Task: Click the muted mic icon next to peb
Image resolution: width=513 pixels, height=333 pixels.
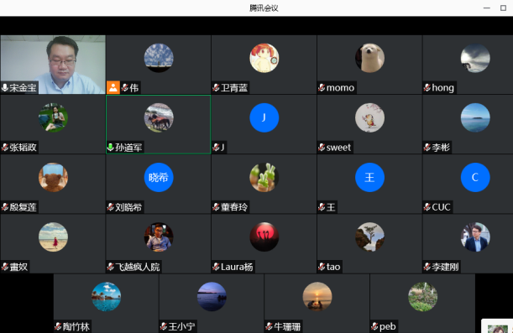Action: click(374, 326)
